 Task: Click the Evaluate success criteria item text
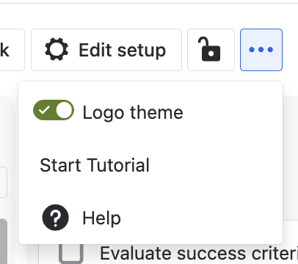tap(199, 254)
